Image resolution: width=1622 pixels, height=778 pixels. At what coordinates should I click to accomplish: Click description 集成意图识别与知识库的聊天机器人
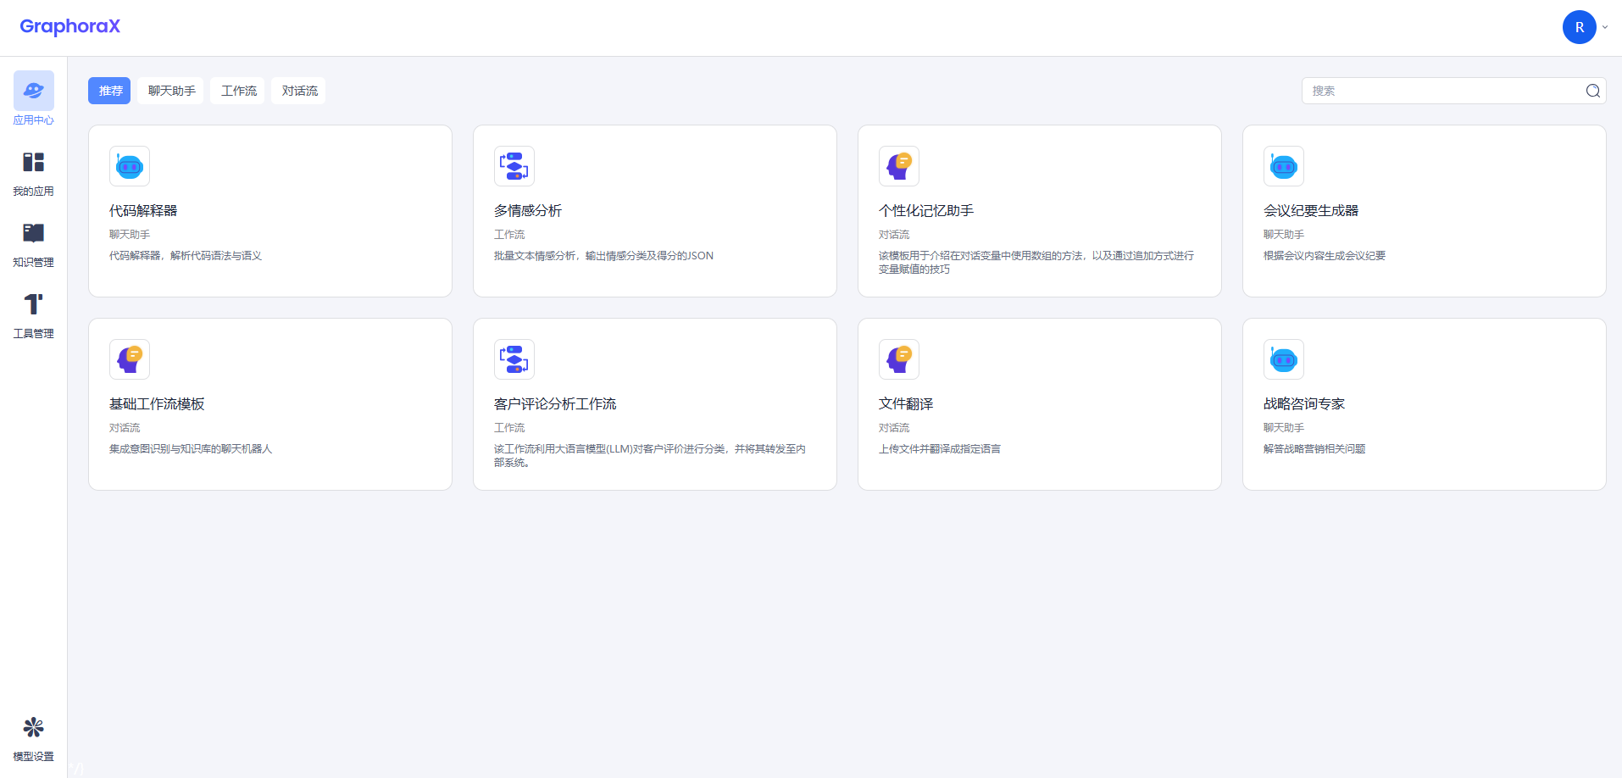(x=191, y=449)
